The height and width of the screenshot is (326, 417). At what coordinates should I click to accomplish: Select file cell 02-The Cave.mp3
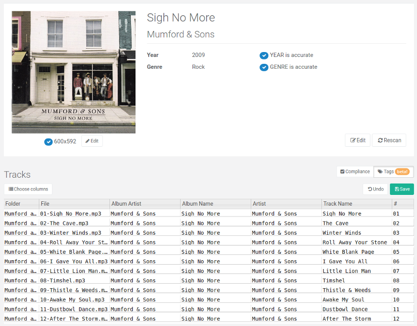pyautogui.click(x=74, y=223)
